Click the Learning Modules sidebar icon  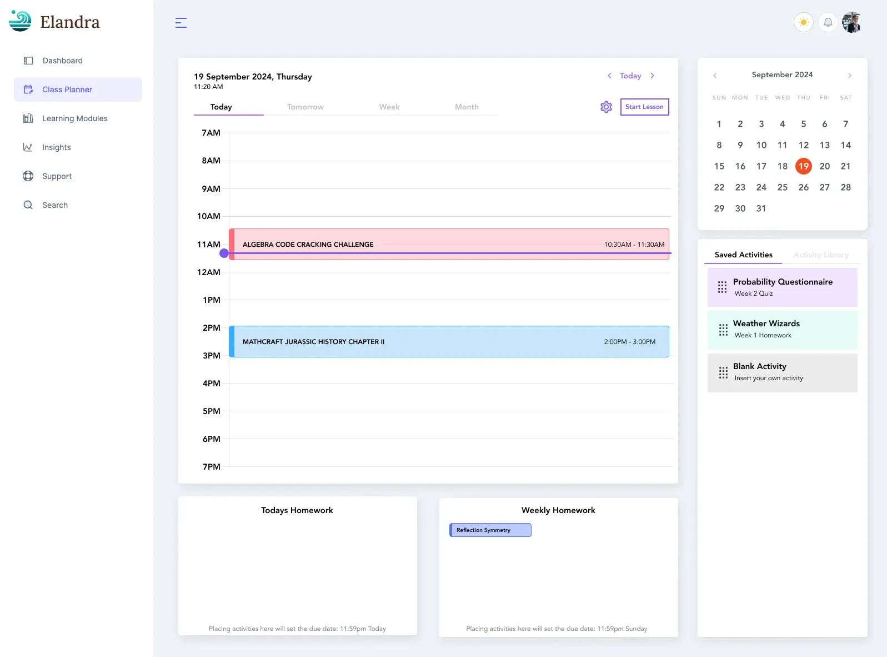point(28,118)
